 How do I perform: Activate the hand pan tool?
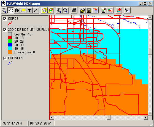[x=10, y=10]
